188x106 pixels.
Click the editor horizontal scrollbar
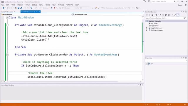click(64, 82)
